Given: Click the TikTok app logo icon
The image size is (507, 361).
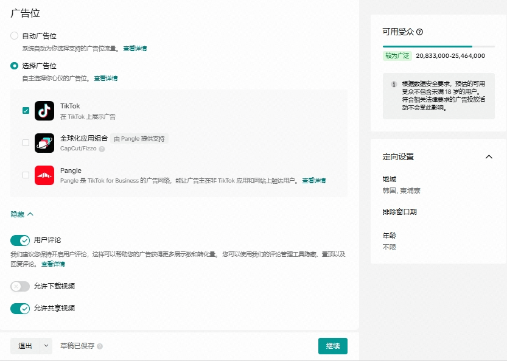Looking at the screenshot, I should pyautogui.click(x=44, y=111).
